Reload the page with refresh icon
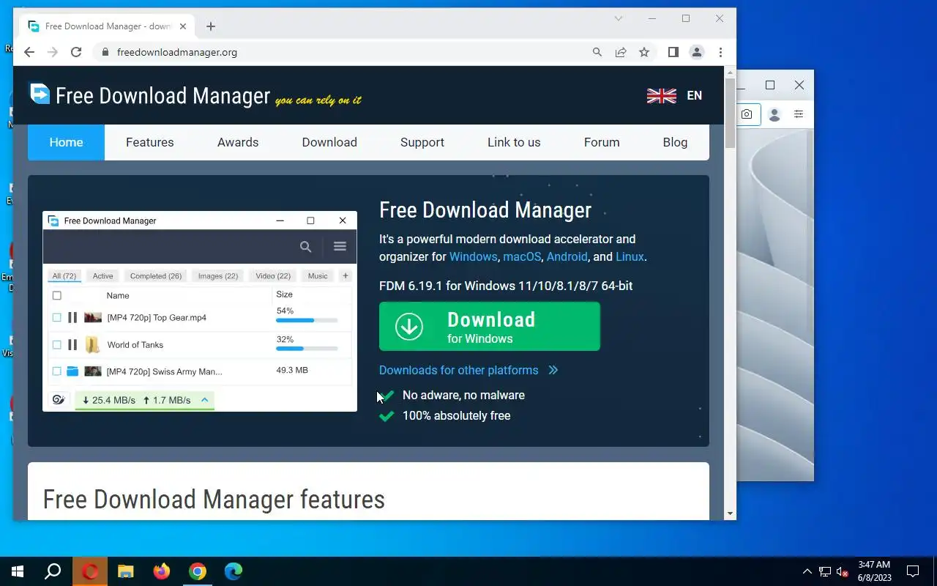 coord(76,52)
